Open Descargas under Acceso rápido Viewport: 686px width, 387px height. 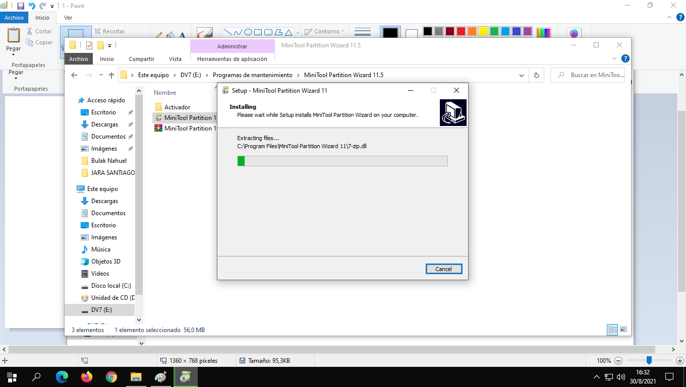[x=104, y=124]
